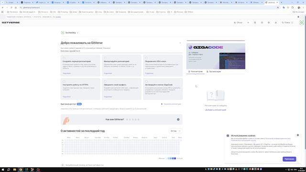The height and width of the screenshot is (172, 306).
Task: Switch to the Организации tab
Action: pos(214,72)
